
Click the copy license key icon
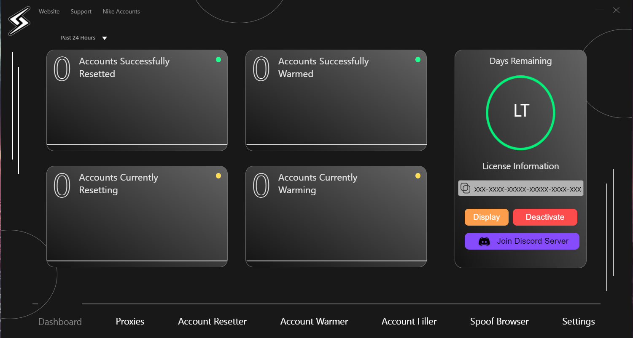click(465, 189)
